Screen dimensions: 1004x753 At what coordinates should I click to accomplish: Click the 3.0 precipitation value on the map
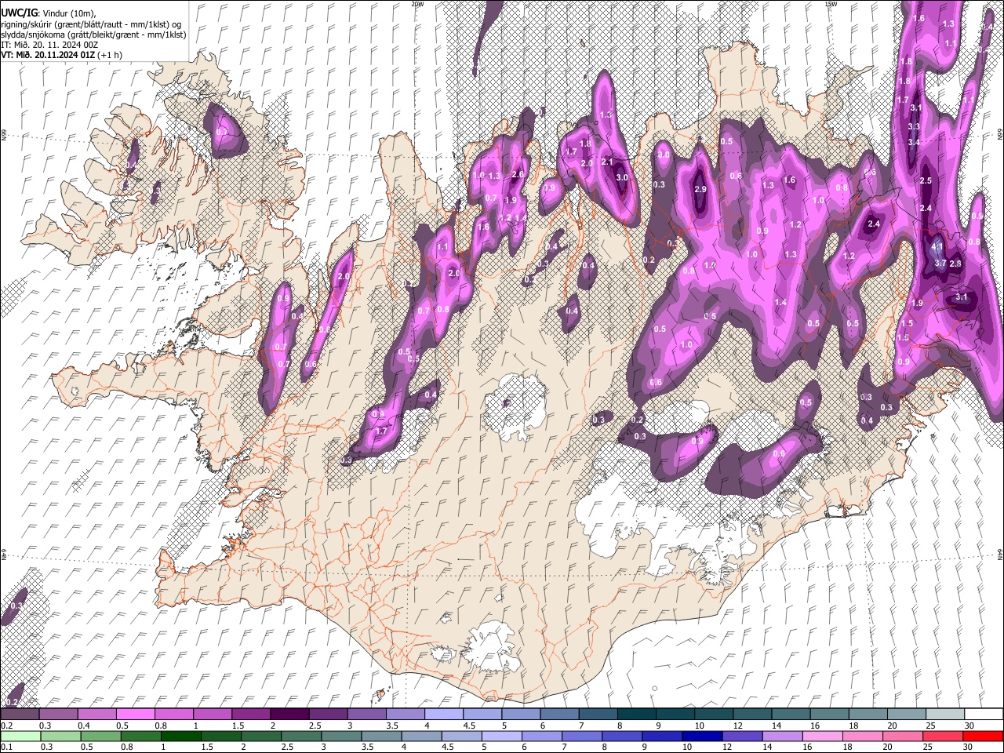pyautogui.click(x=622, y=178)
